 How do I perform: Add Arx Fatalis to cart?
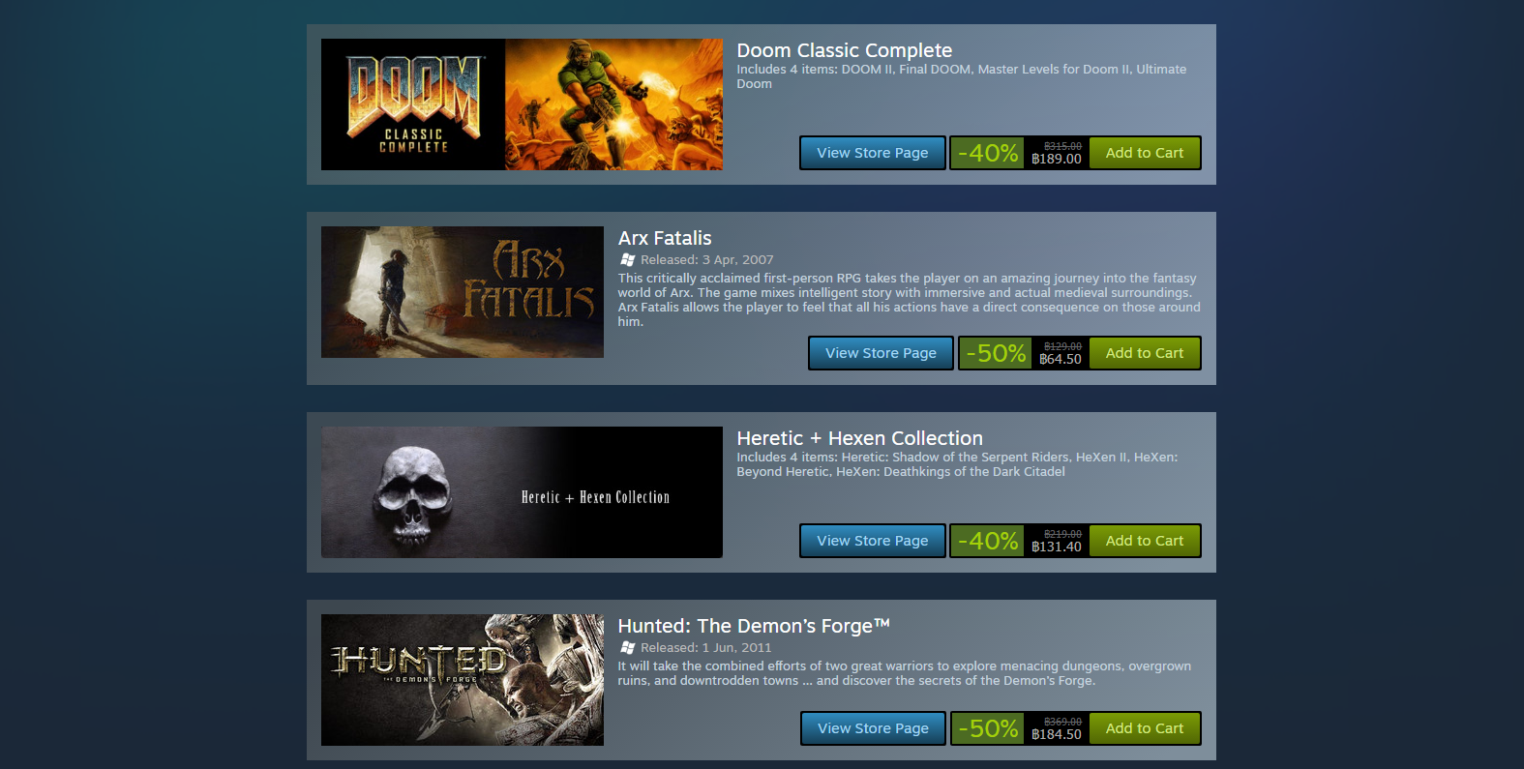click(1145, 353)
